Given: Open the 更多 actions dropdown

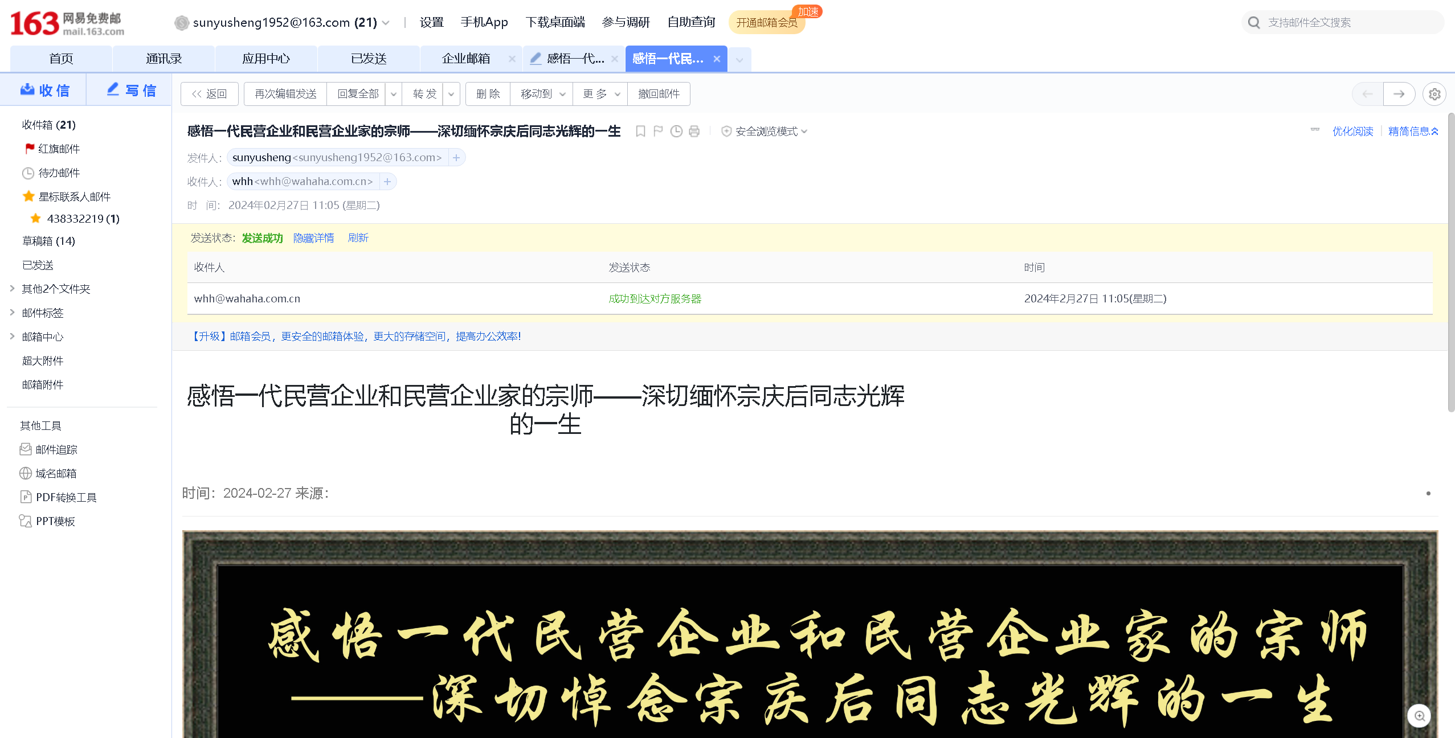Looking at the screenshot, I should click(601, 94).
